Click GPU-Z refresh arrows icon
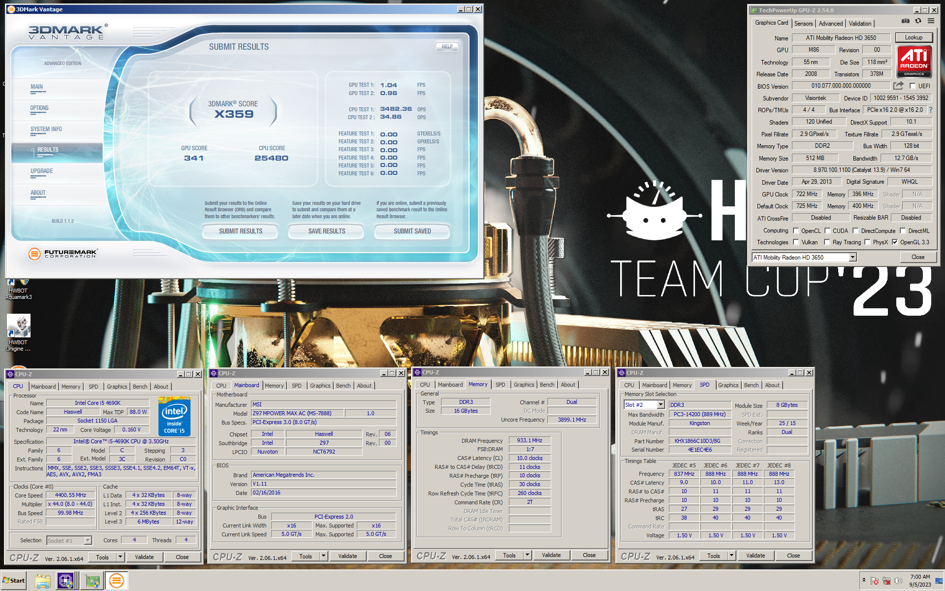Screen dimensions: 945x591 [x=918, y=21]
